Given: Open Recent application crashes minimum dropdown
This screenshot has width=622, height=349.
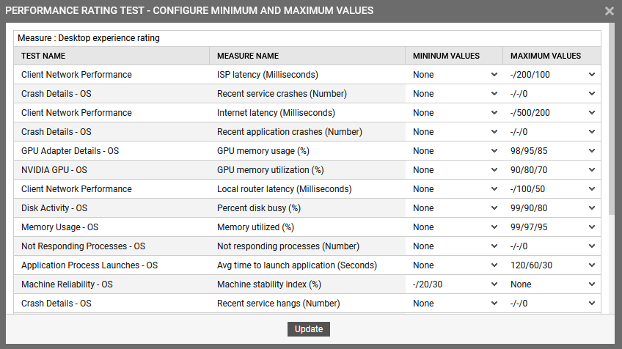Looking at the screenshot, I should click(x=454, y=132).
